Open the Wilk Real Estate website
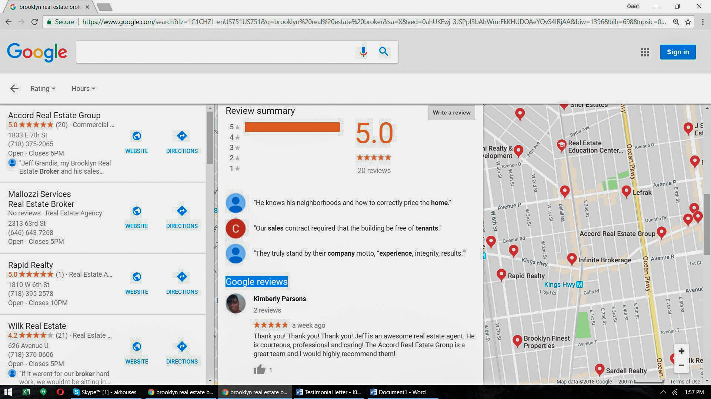The height and width of the screenshot is (399, 711). pos(137,353)
